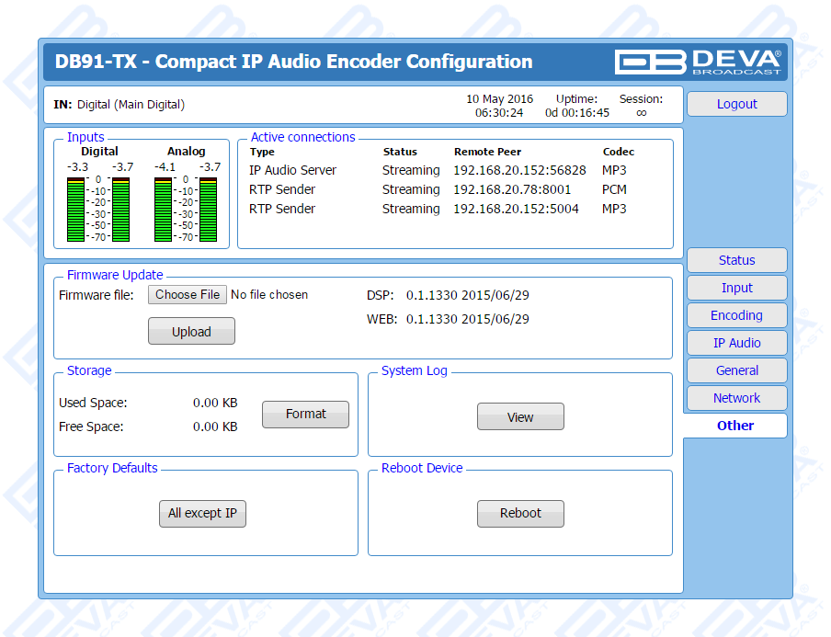This screenshot has width=831, height=637.
Task: Open the Status tab
Action: coord(736,260)
